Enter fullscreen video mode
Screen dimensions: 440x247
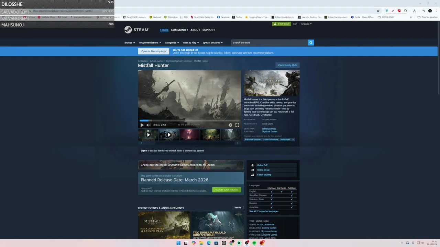pyautogui.click(x=237, y=125)
